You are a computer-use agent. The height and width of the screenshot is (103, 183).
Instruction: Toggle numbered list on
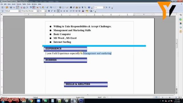coord(71,11)
